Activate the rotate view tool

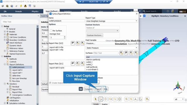101,99
